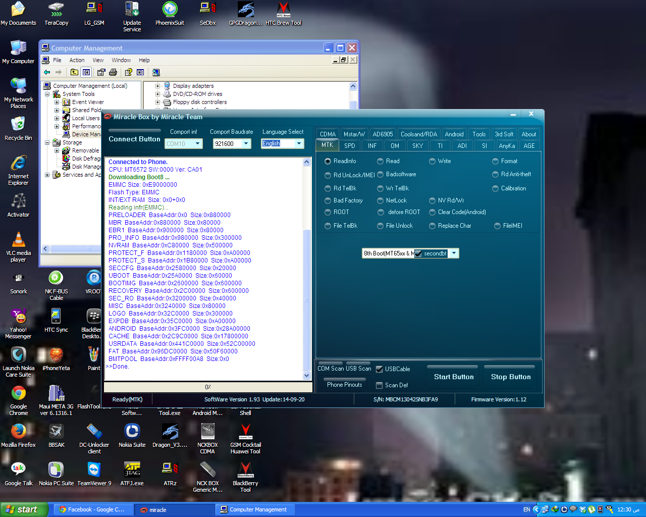
Task: Launch Nokia Suite from the desktop
Action: [132, 436]
